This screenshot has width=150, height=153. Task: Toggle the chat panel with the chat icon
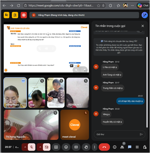coord(130,147)
